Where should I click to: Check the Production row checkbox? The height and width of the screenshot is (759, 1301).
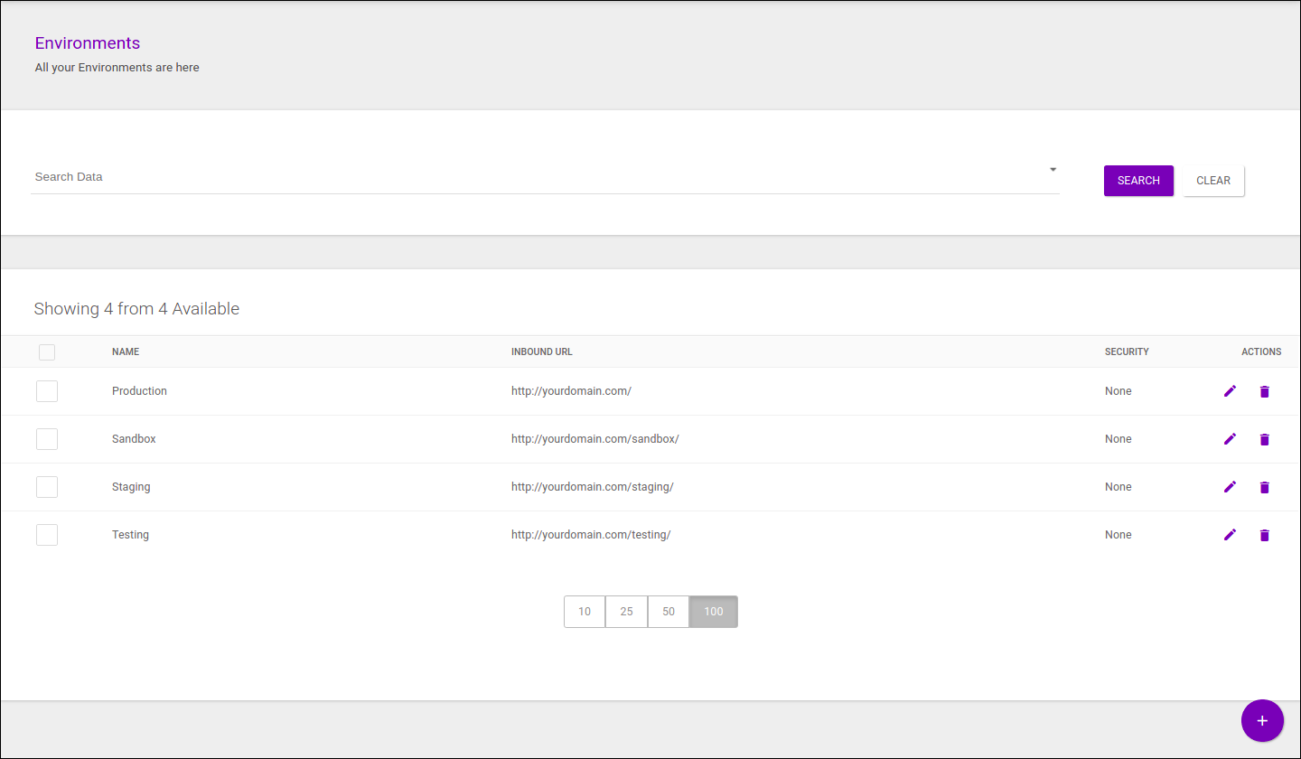click(x=47, y=391)
